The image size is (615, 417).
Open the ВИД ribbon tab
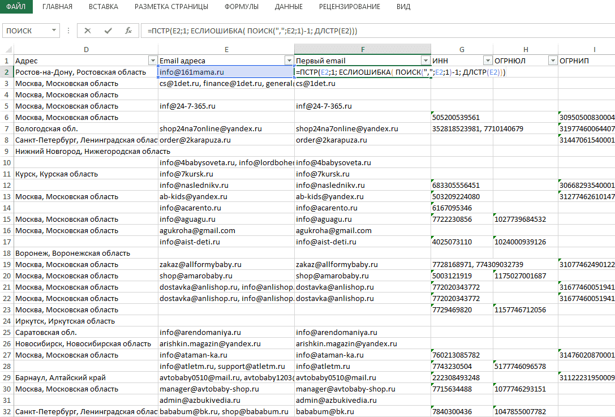(403, 7)
